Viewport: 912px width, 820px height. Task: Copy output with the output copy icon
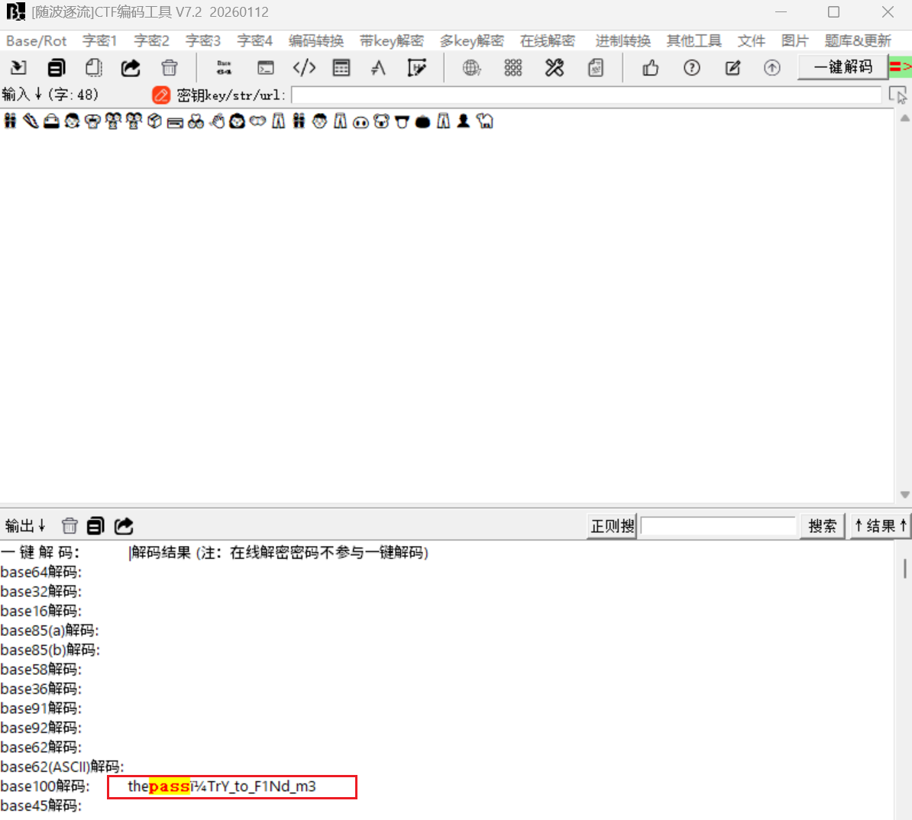(95, 525)
